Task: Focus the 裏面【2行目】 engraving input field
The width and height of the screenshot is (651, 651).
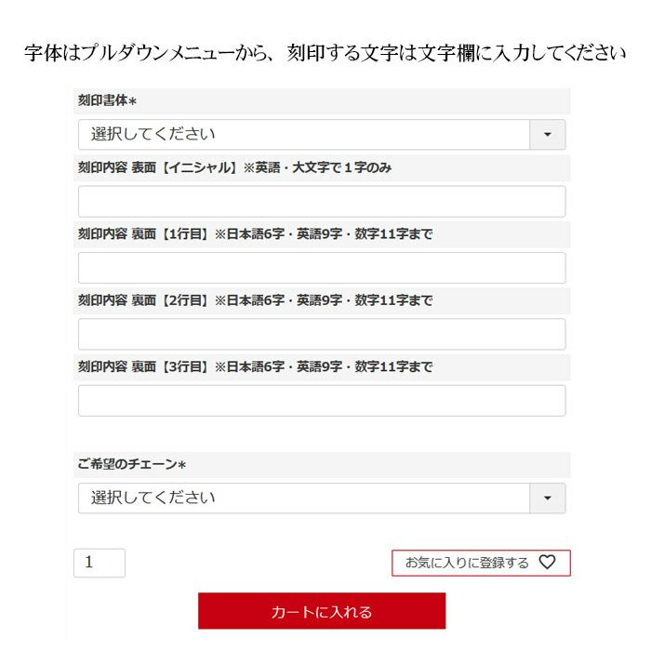Action: point(322,334)
